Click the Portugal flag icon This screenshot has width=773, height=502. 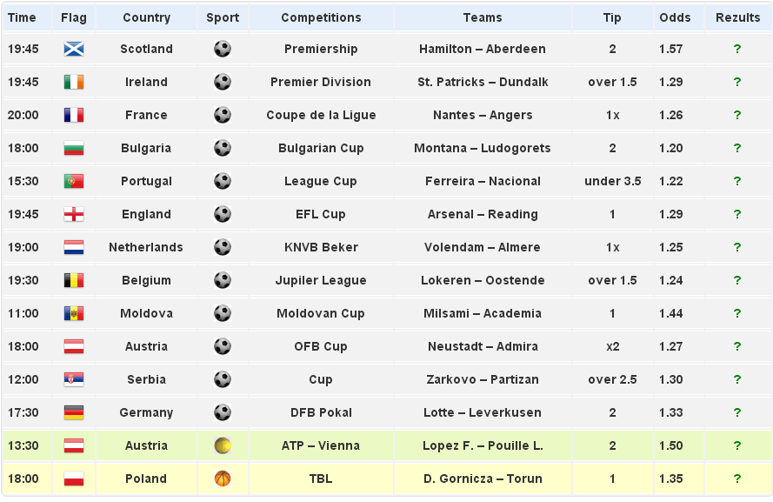74,182
